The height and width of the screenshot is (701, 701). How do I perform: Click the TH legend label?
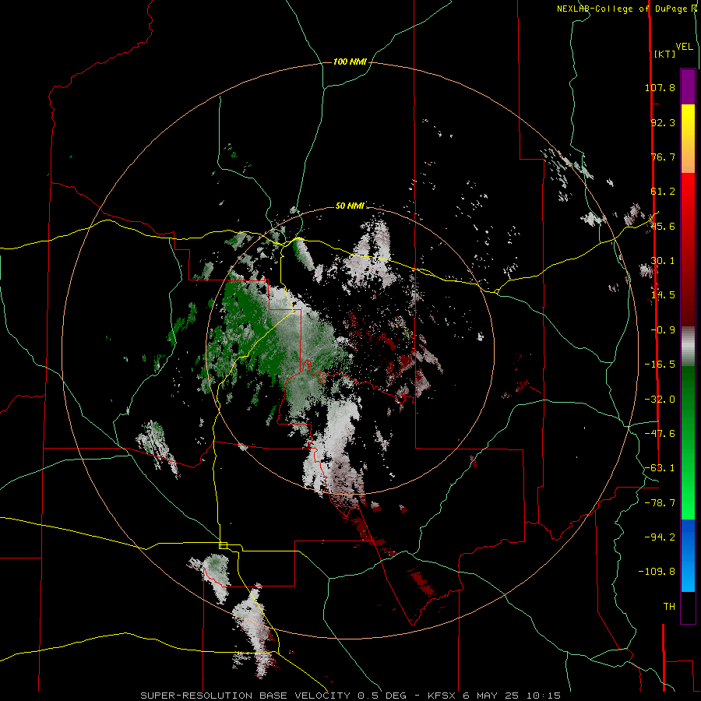(x=669, y=606)
